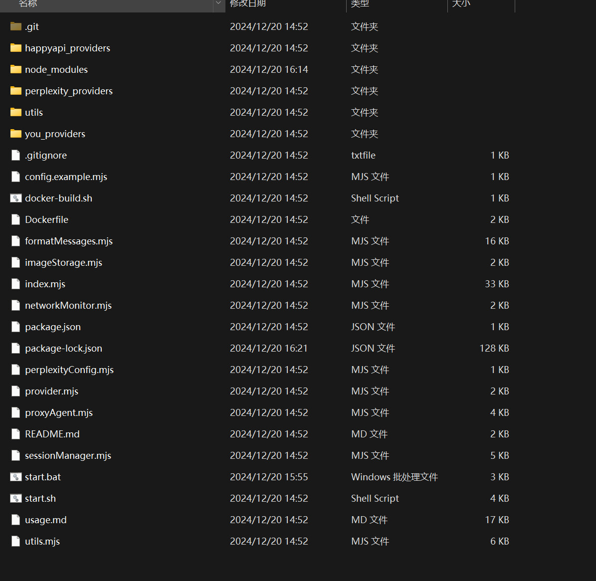Screen dimensions: 596x581
Task: Click the sessionManager.mjs file entry
Action: [68, 455]
